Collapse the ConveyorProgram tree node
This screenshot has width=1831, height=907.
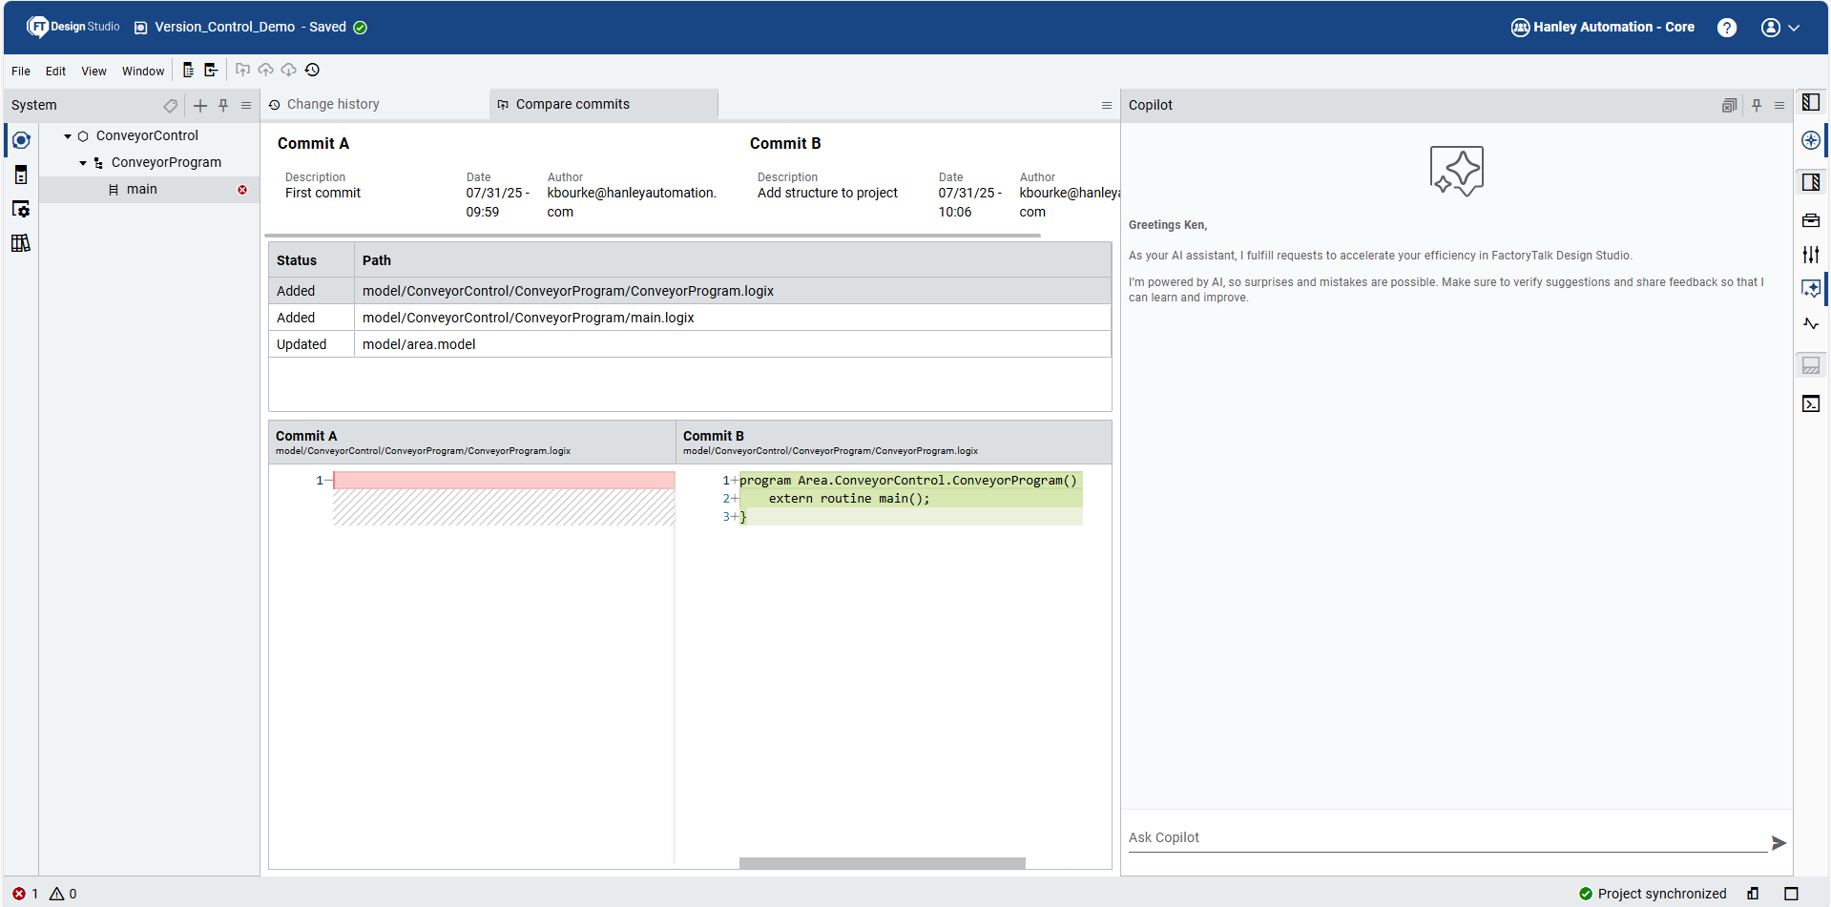pos(83,163)
